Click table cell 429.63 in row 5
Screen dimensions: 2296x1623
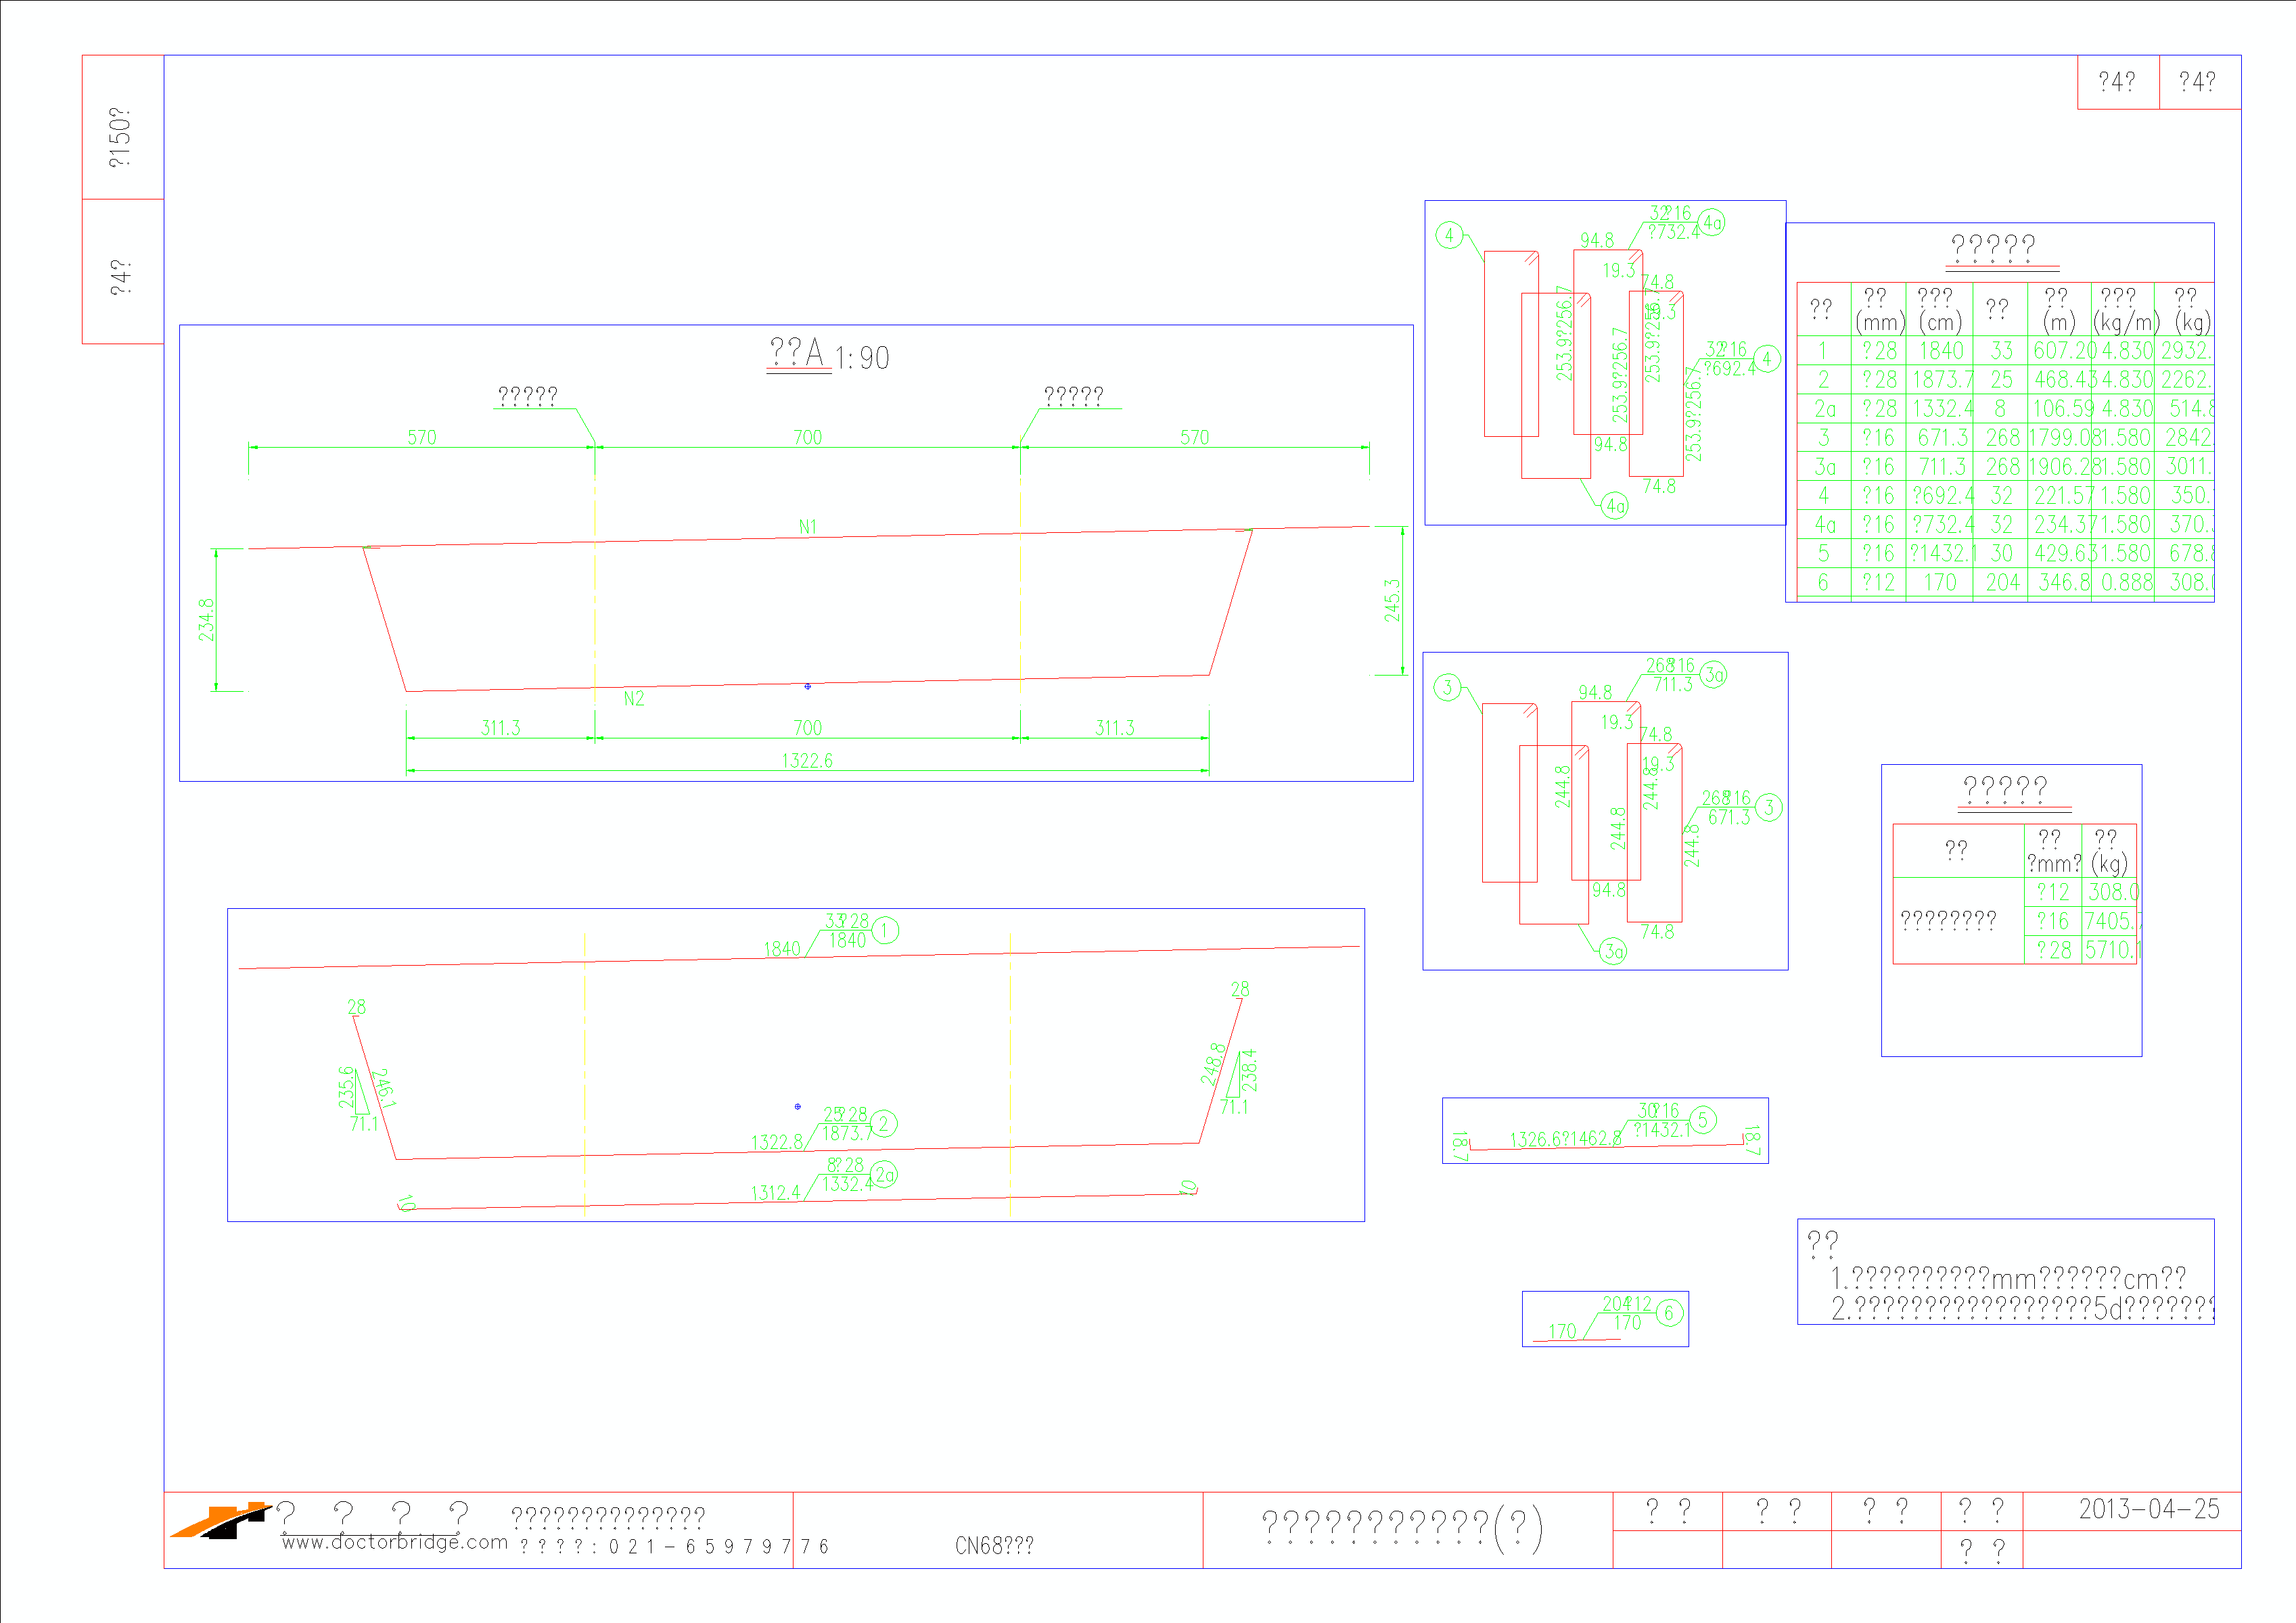pyautogui.click(x=2065, y=554)
